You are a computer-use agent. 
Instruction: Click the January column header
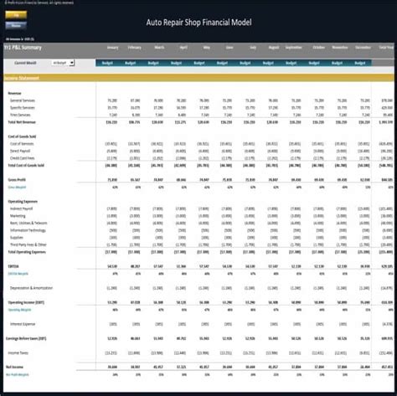[112, 48]
